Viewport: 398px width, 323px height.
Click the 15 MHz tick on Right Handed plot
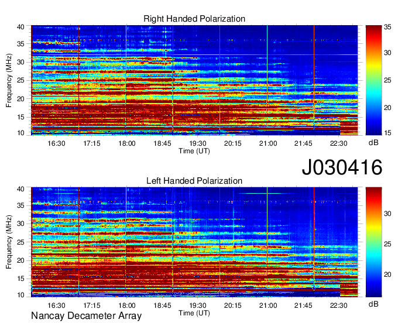[x=20, y=117]
